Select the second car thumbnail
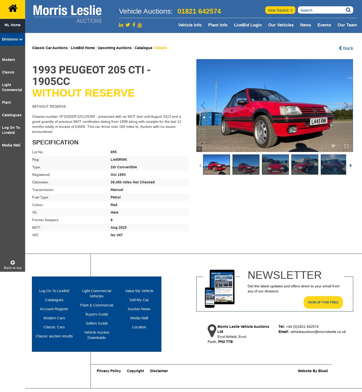 pos(246,165)
